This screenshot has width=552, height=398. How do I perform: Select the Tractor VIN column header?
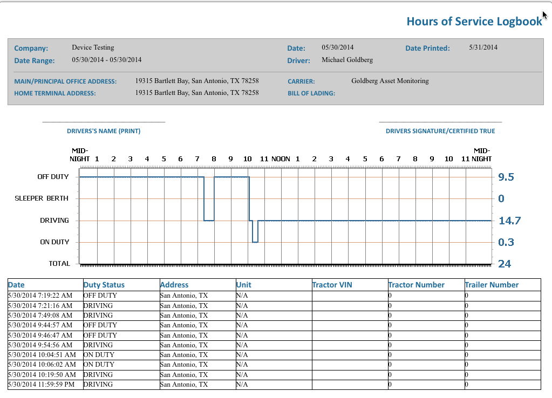click(x=332, y=285)
